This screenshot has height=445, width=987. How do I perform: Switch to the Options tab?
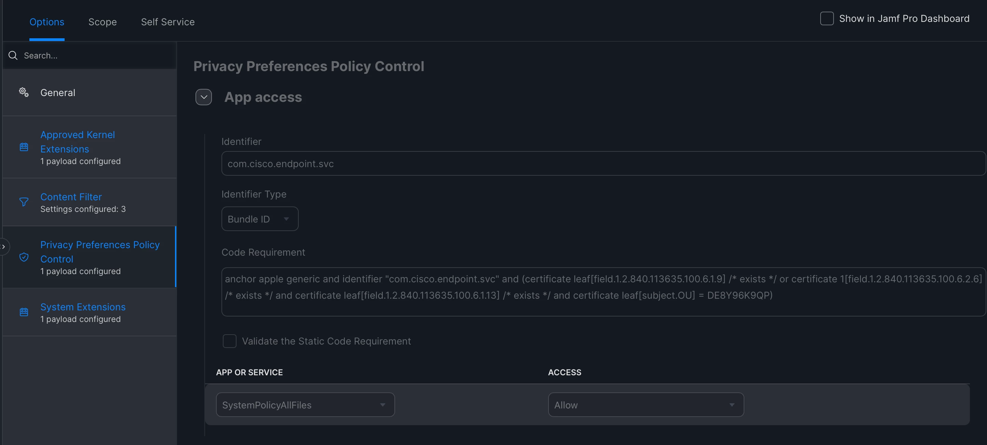pos(47,22)
